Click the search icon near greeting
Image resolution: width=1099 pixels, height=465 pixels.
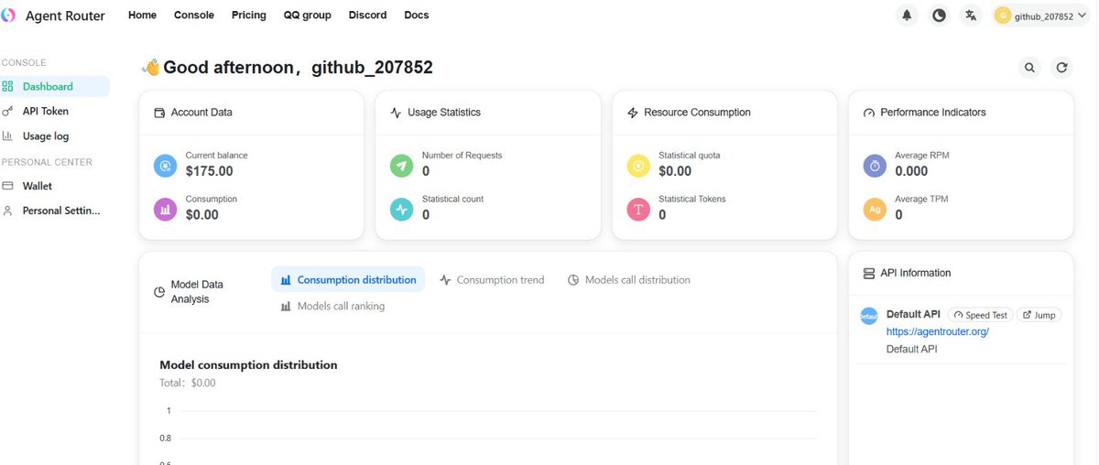tap(1029, 68)
